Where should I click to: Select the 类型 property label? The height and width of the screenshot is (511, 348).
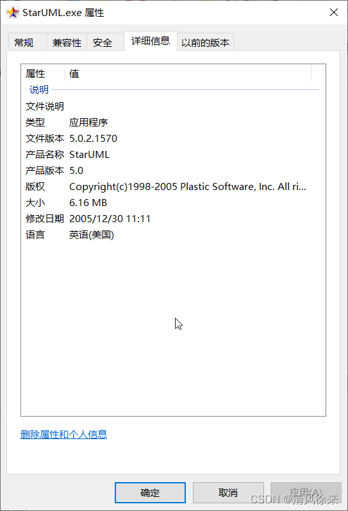pyautogui.click(x=35, y=123)
